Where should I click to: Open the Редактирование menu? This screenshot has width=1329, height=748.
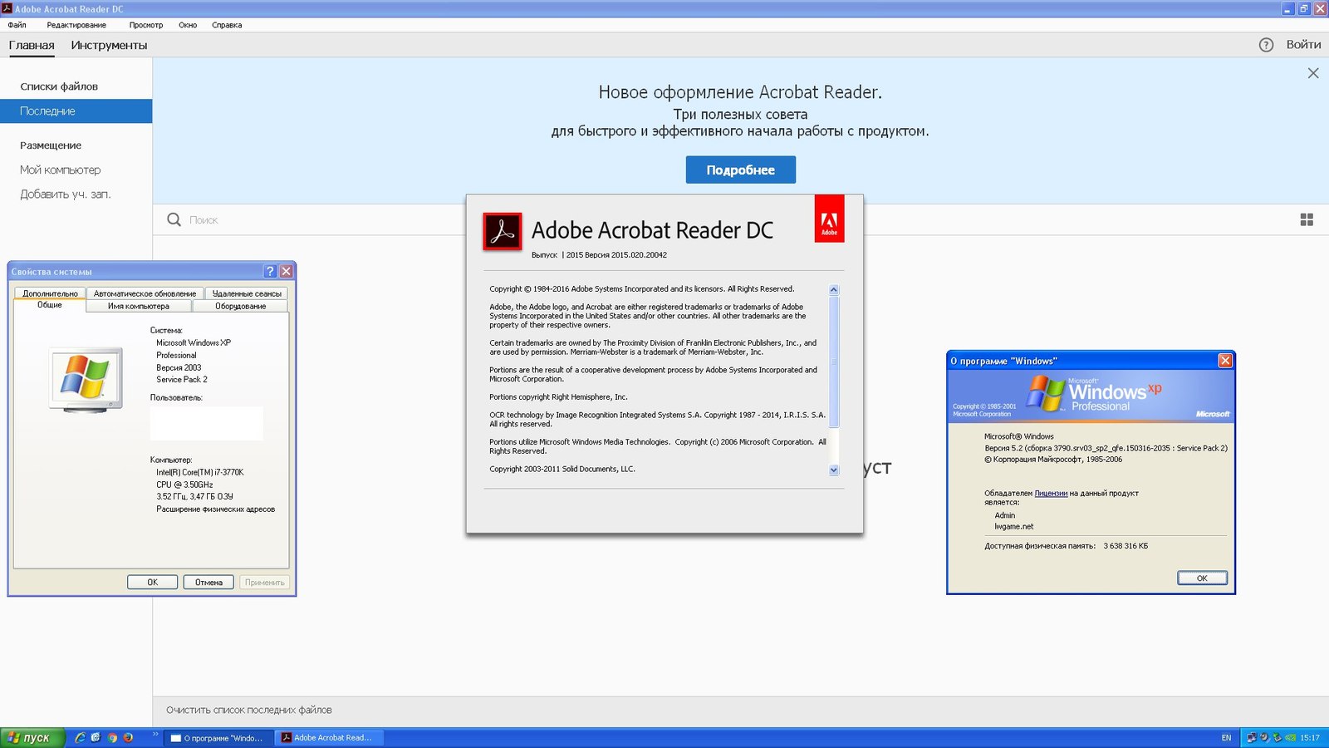76,25
